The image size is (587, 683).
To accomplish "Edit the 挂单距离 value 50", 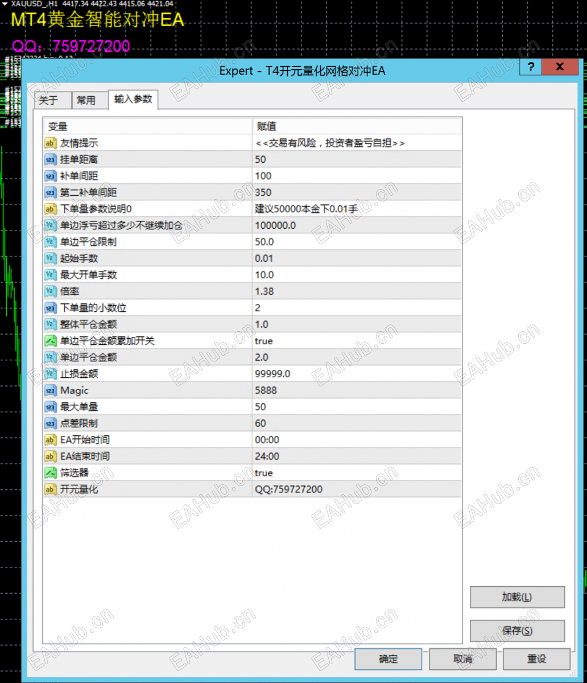I will 357,159.
